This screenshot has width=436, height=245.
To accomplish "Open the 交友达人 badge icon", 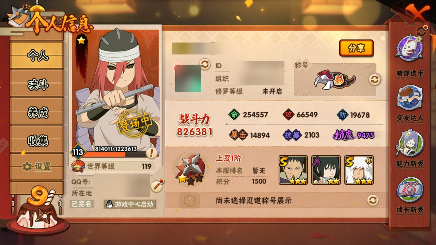I will coord(410,98).
